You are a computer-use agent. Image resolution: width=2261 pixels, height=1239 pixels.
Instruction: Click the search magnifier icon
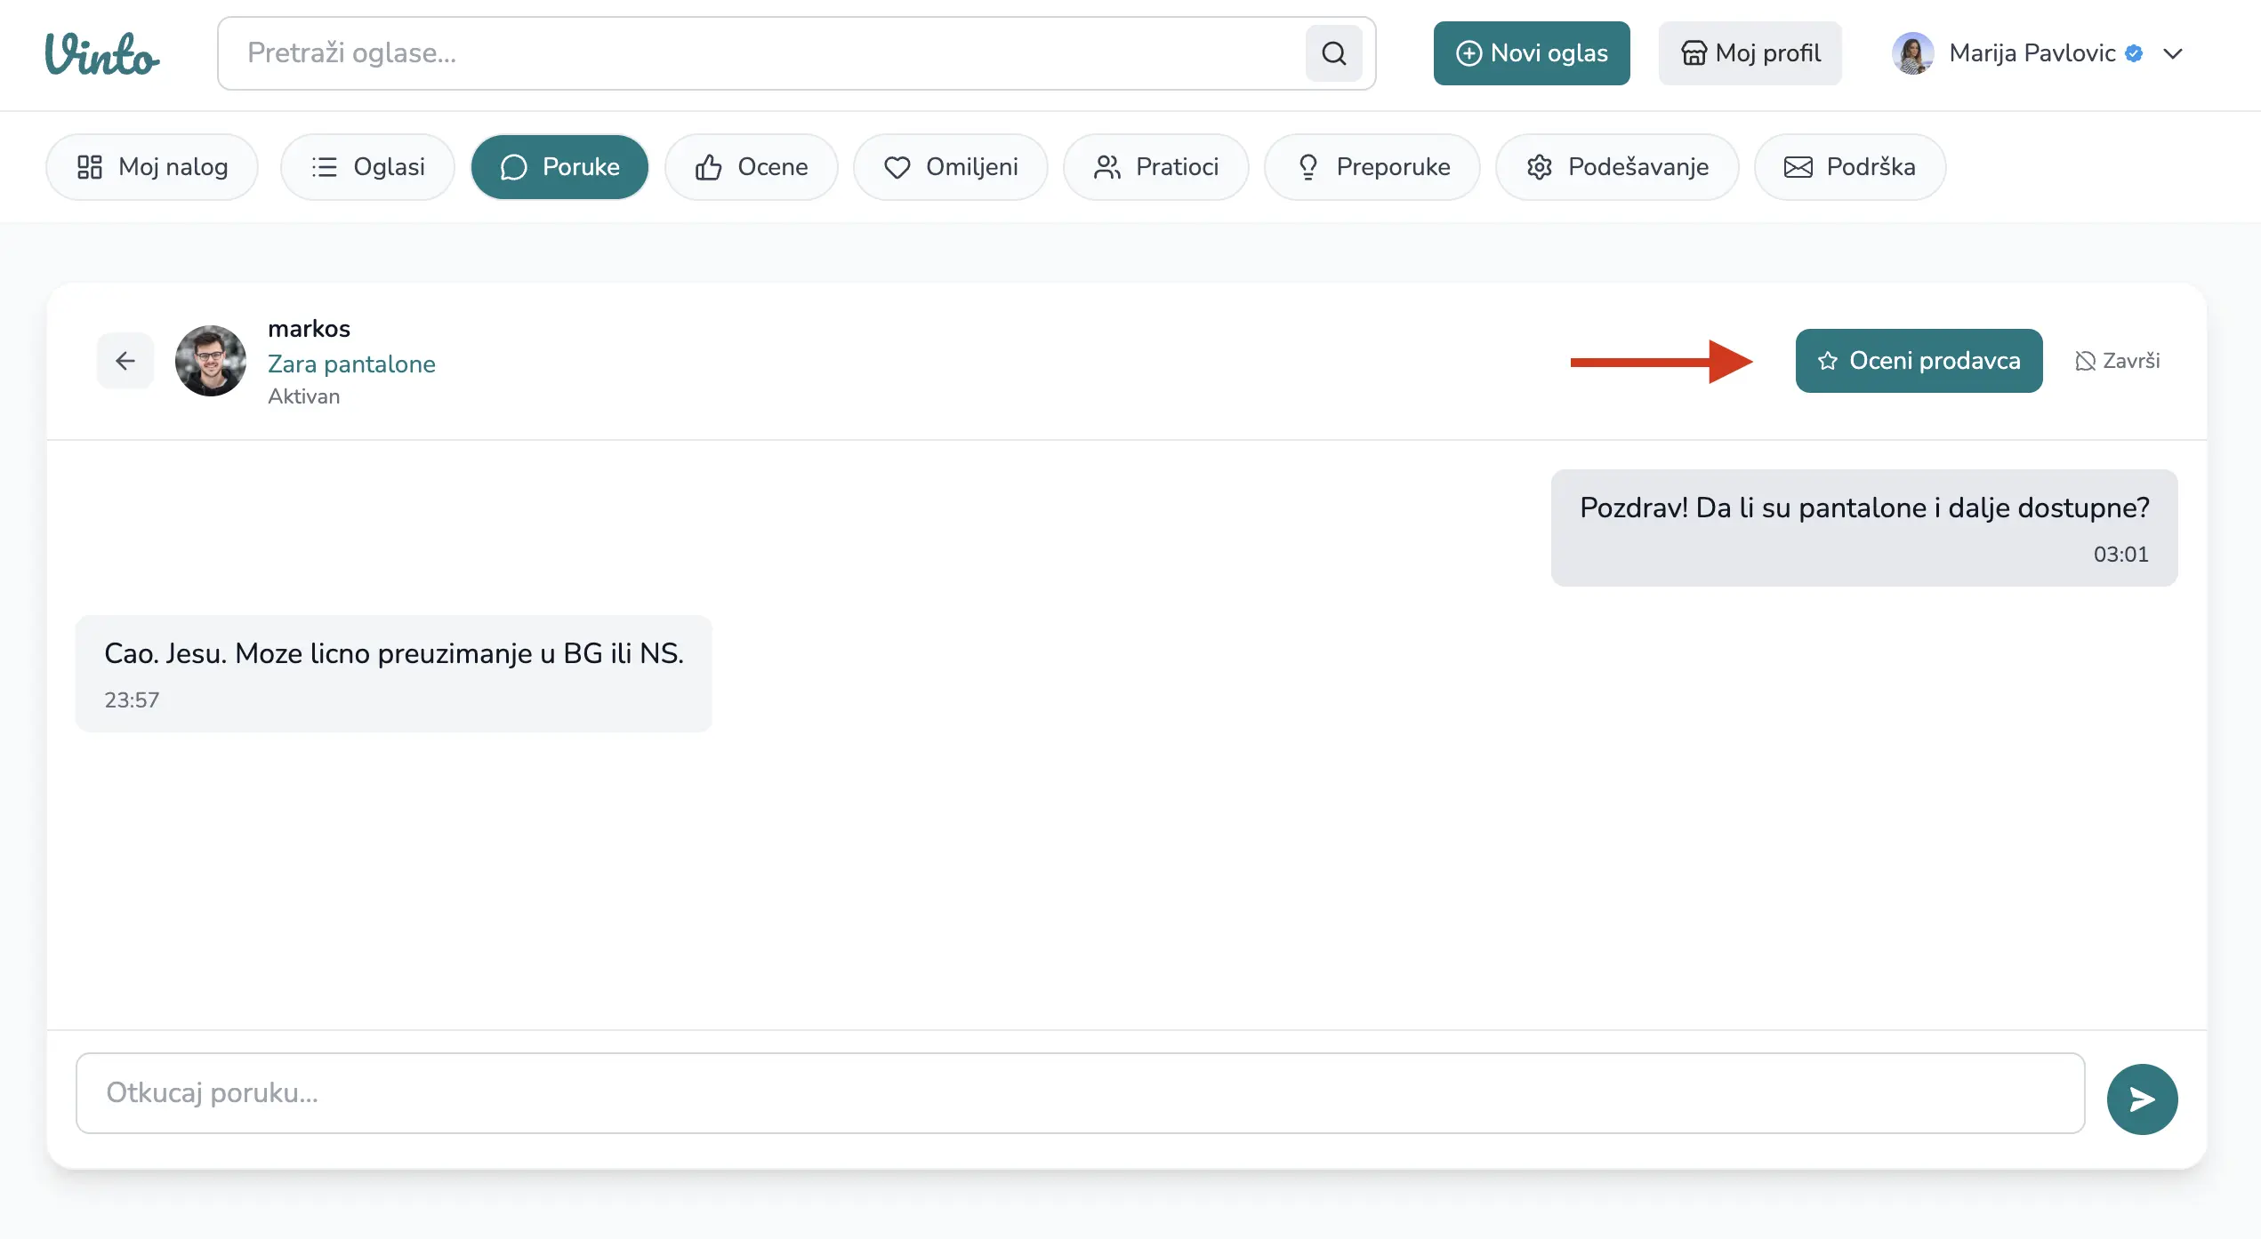(1333, 53)
